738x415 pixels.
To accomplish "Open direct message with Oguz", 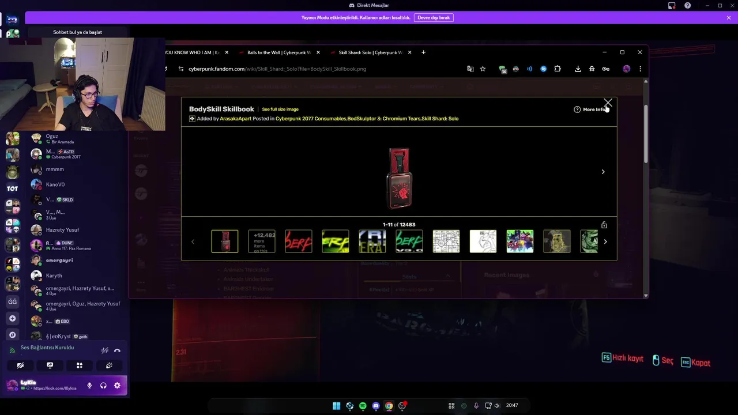I will 77,139.
